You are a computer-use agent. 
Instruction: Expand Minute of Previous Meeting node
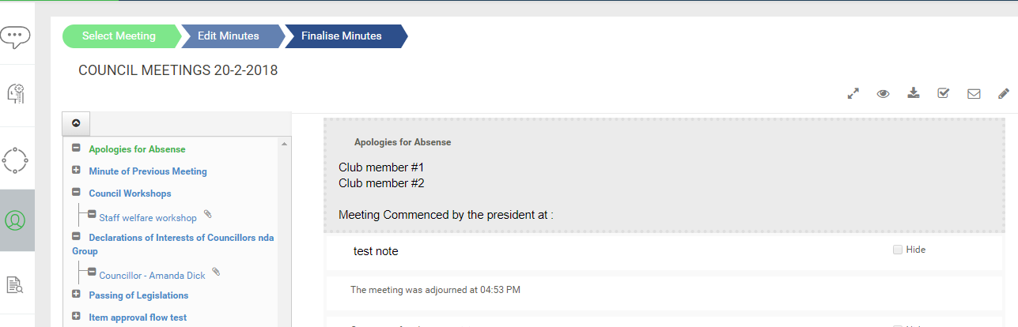[x=76, y=171]
